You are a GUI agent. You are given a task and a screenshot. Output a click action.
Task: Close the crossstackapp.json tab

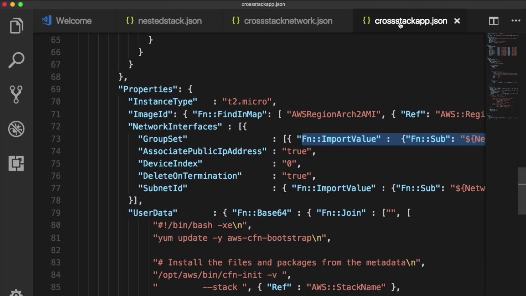click(457, 21)
